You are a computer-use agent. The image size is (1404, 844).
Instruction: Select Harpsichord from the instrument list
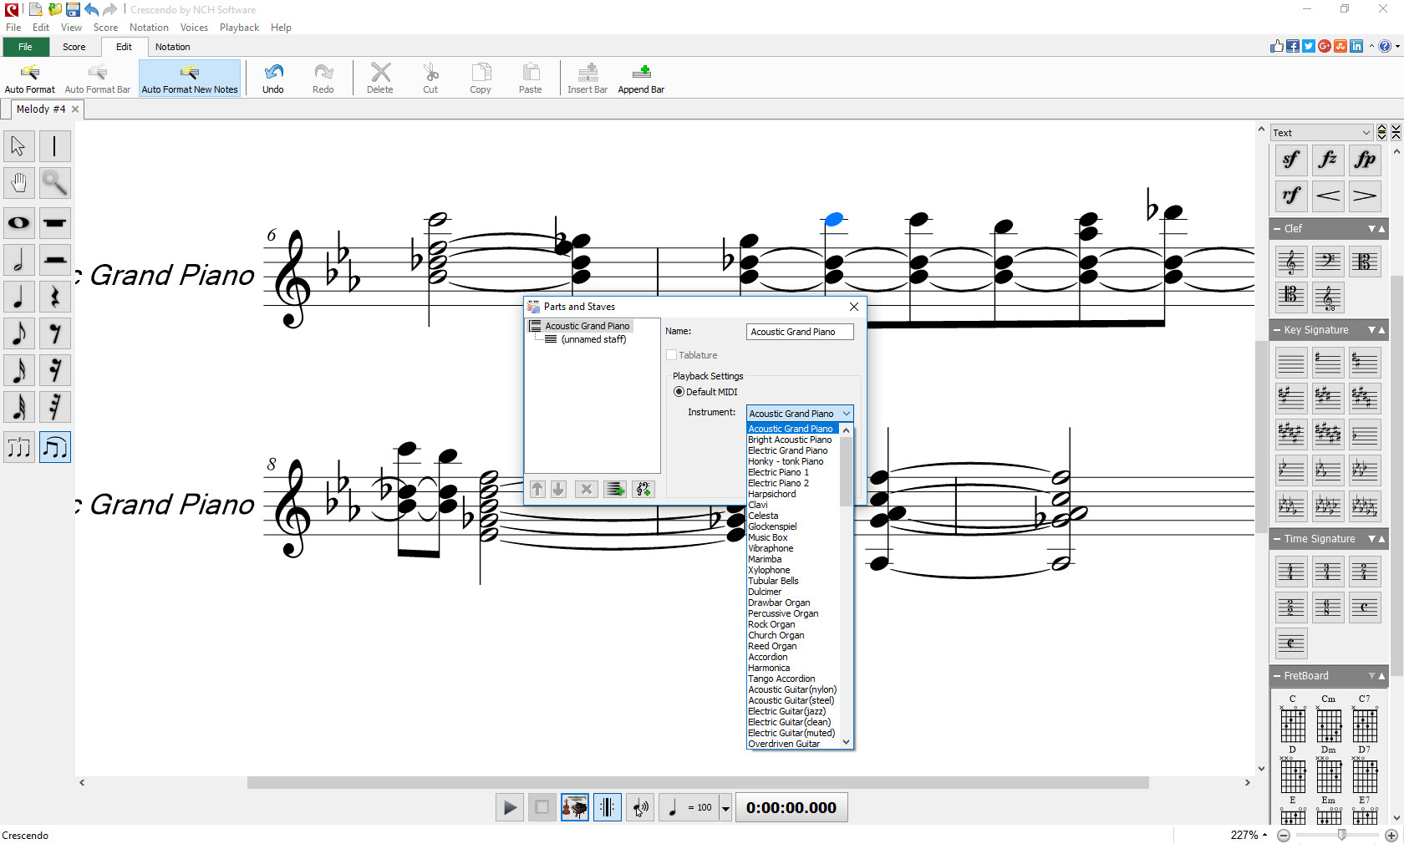coord(771,494)
